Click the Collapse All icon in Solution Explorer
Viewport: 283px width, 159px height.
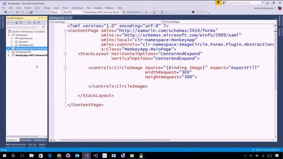coord(38,23)
